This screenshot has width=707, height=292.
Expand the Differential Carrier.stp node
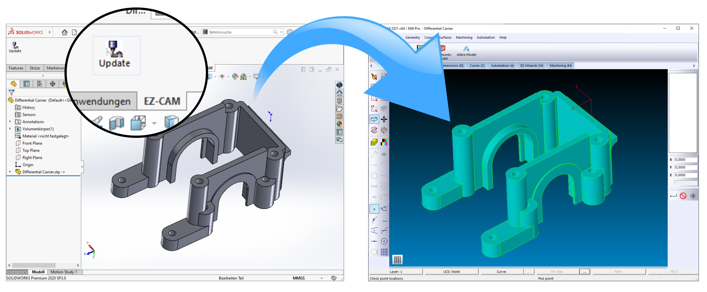click(x=10, y=172)
